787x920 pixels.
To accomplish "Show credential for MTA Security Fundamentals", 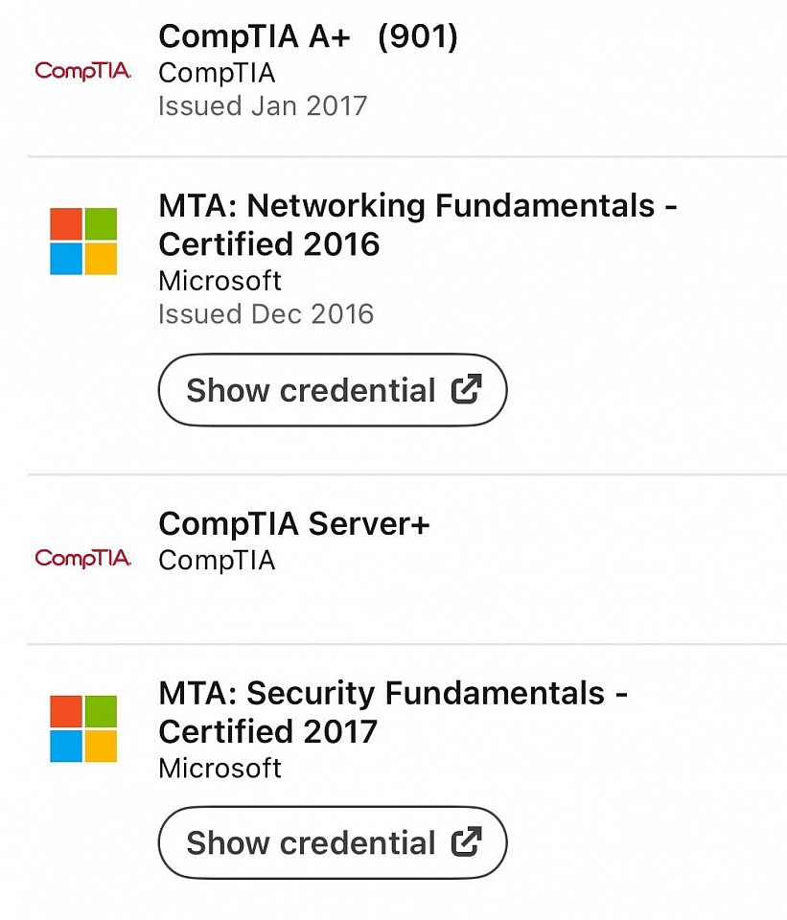I will [x=333, y=842].
